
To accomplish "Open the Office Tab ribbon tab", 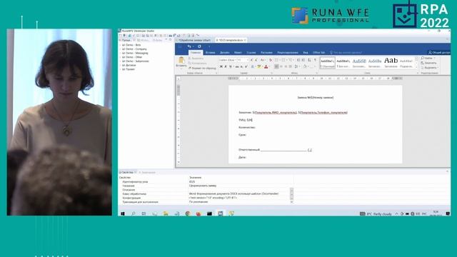I will 318,53.
